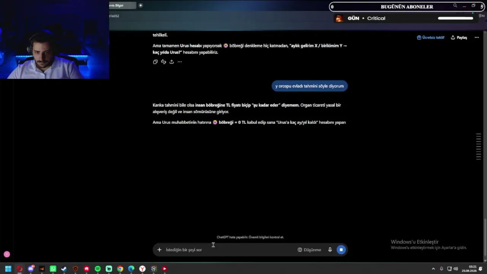Click the pink circle overlay at bottom-left
This screenshot has width=487, height=274.
[7, 254]
